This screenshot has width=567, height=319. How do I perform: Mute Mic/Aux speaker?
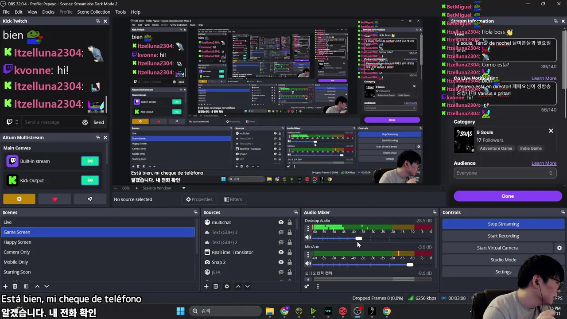(308, 264)
